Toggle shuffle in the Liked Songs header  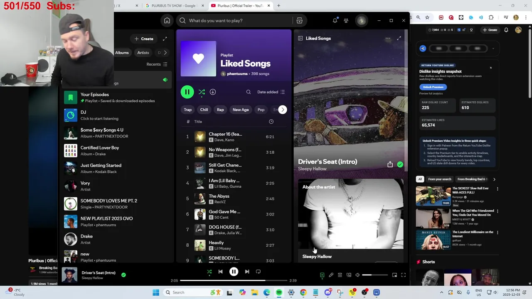click(x=202, y=92)
